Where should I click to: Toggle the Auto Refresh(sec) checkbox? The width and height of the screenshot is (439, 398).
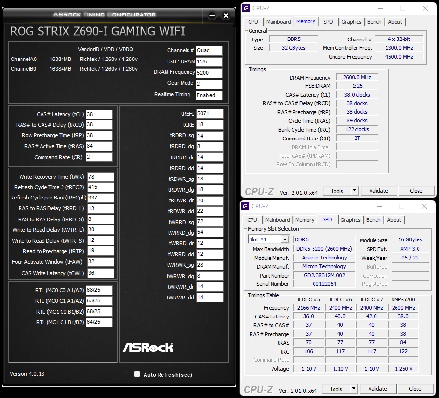pos(137,374)
